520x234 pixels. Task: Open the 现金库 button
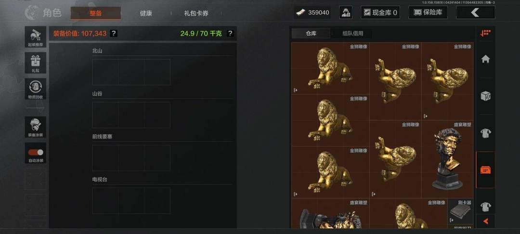pos(380,13)
